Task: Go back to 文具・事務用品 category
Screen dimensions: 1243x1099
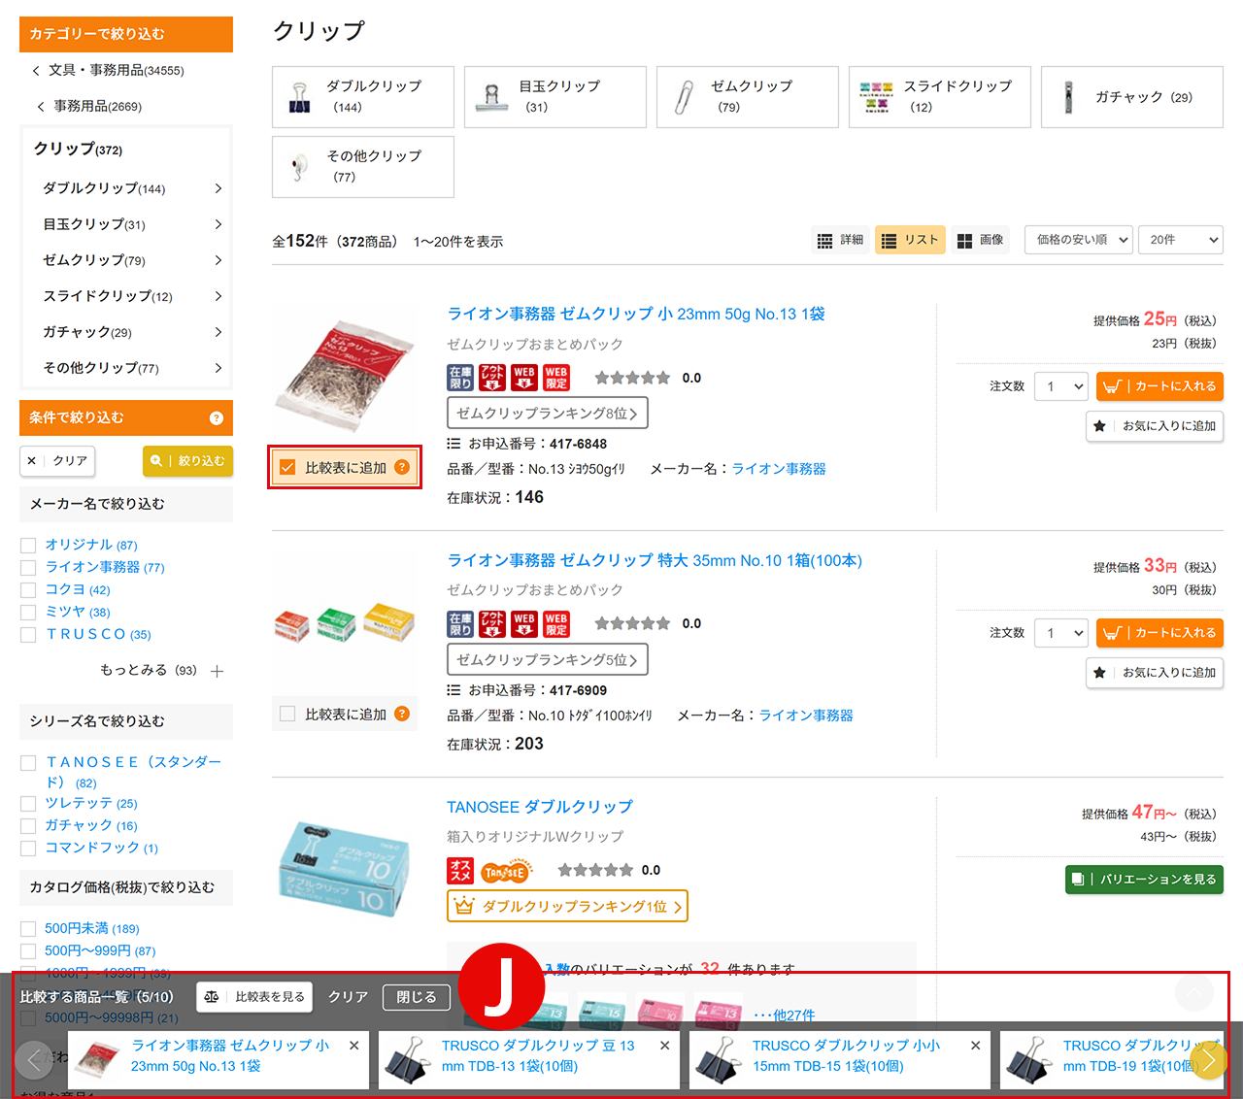Action: click(x=116, y=70)
